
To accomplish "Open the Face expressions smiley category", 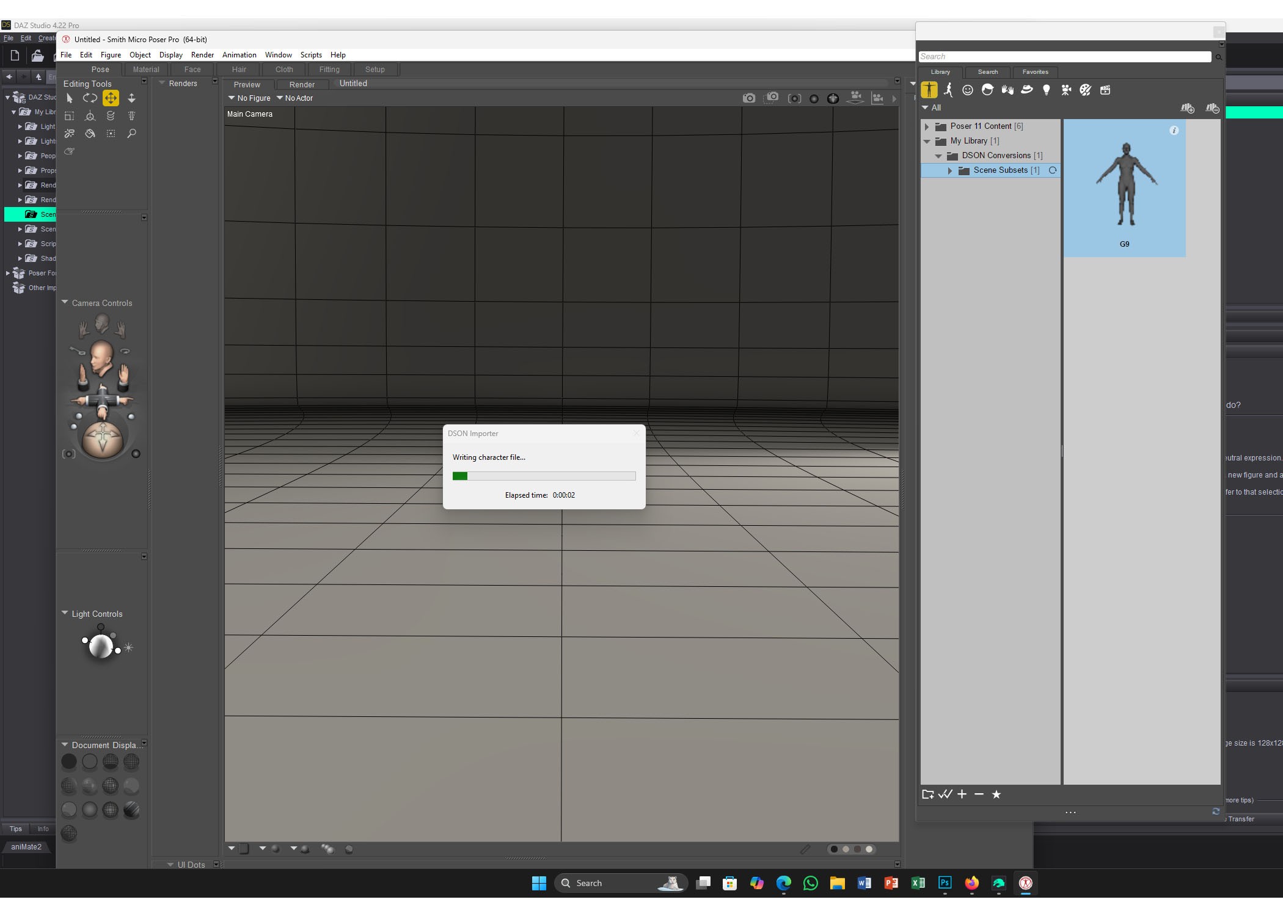I will pos(968,90).
